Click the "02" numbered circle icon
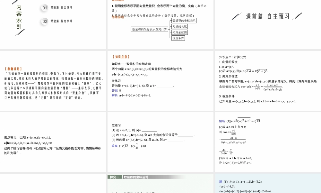 coord(44,21)
